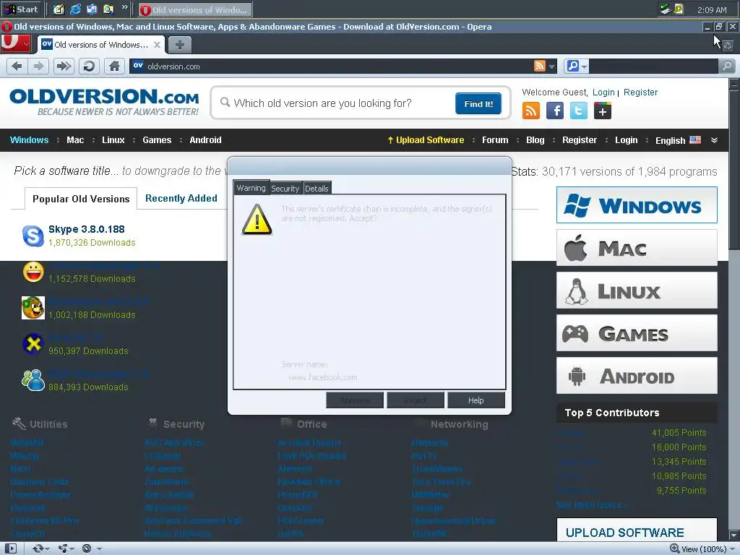This screenshot has width=740, height=555.
Task: Select the Recently Added tab
Action: point(181,198)
